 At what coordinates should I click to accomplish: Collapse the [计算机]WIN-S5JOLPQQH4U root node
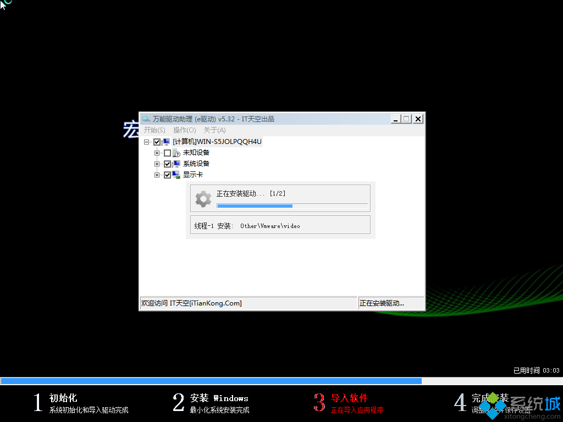[147, 141]
